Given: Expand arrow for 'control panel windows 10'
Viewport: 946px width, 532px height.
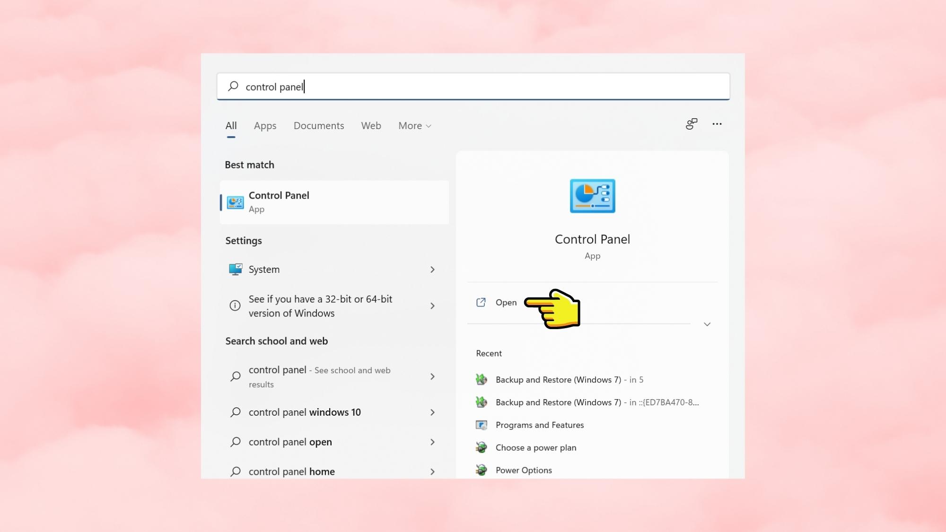Looking at the screenshot, I should 432,412.
